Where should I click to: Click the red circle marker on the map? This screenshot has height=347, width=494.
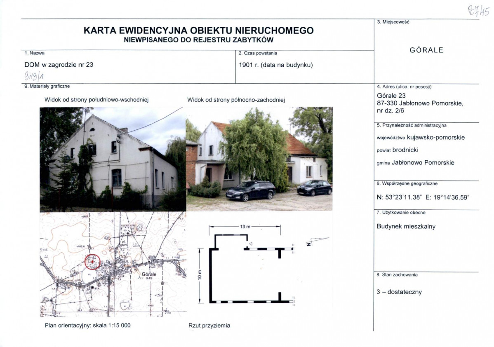pyautogui.click(x=92, y=262)
